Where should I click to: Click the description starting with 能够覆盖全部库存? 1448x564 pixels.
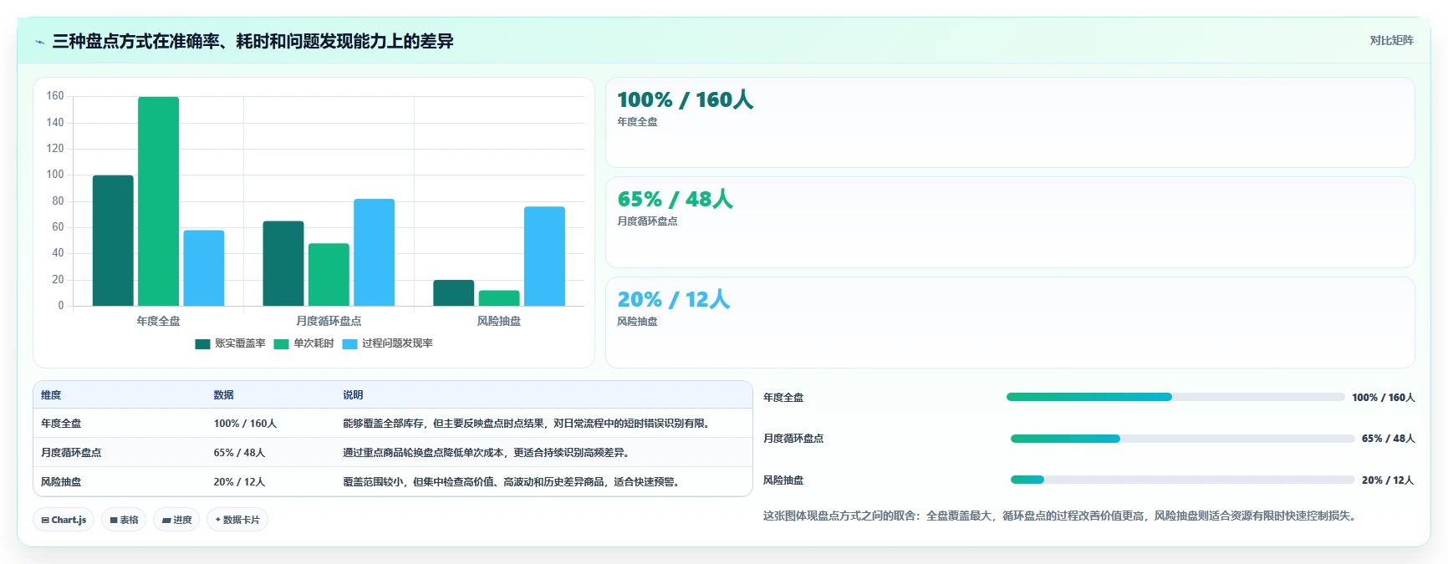tap(528, 424)
